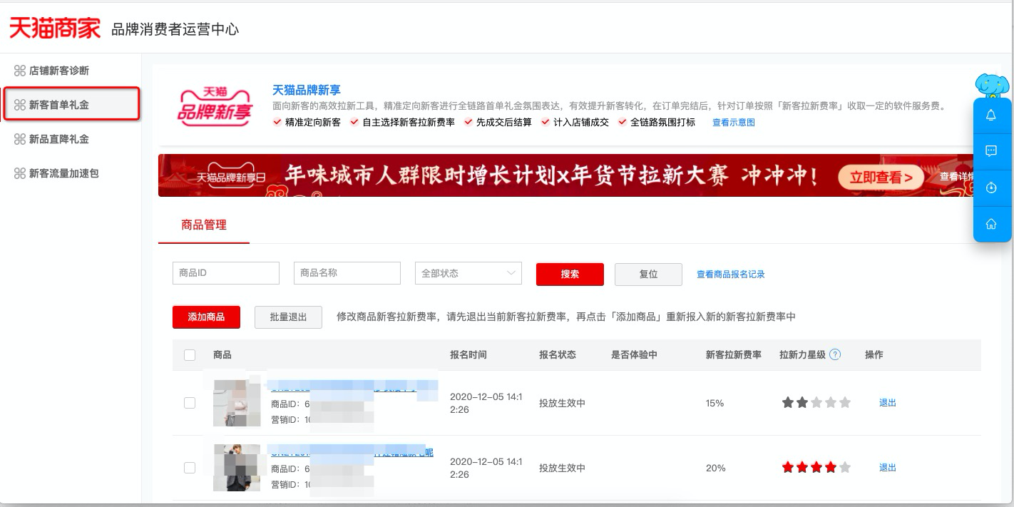The width and height of the screenshot is (1014, 507).
Task: Click the timer clock icon on right panel
Action: click(x=991, y=188)
